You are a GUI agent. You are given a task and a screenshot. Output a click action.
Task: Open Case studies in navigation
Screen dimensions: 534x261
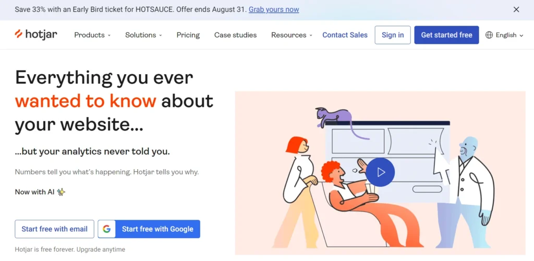[x=235, y=35]
